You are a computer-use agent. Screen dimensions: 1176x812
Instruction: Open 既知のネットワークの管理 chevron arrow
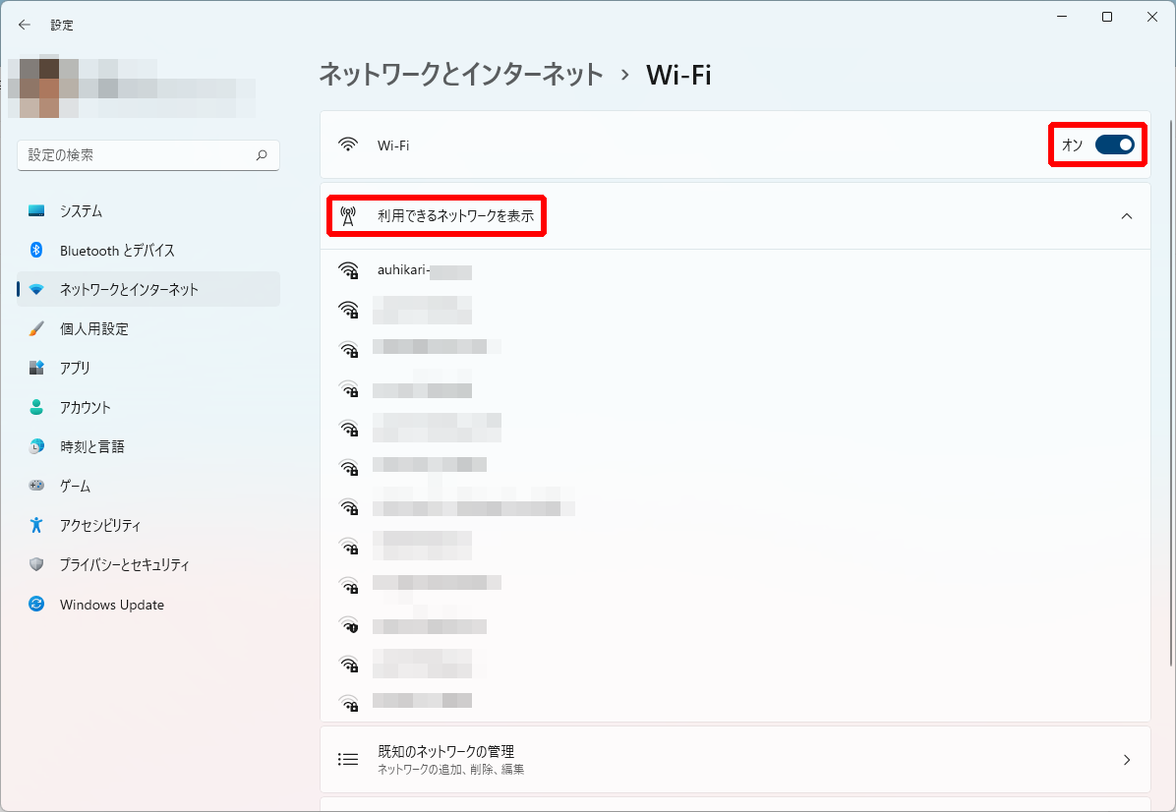click(x=1127, y=760)
